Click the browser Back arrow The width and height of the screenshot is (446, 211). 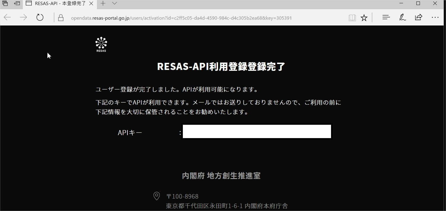[7, 17]
